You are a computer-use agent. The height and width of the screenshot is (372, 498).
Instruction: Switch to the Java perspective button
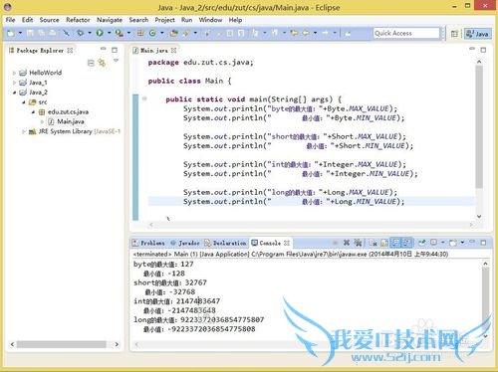[x=478, y=34]
